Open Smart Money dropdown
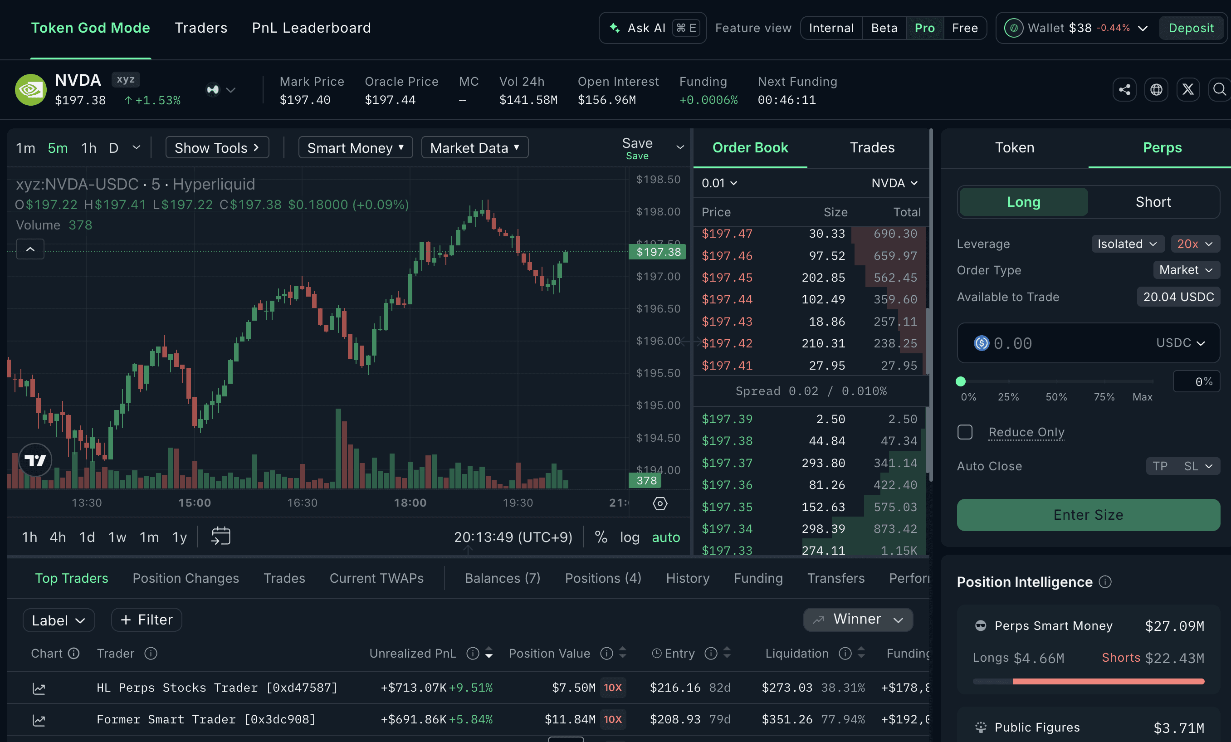 (x=356, y=147)
